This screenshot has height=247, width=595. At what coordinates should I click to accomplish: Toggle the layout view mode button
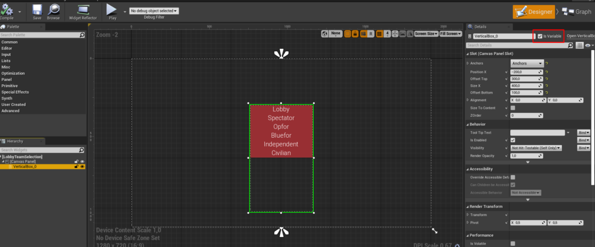[x=363, y=34]
